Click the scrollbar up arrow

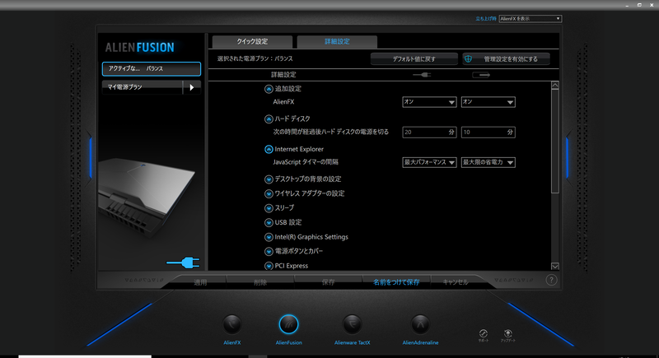[x=554, y=86]
